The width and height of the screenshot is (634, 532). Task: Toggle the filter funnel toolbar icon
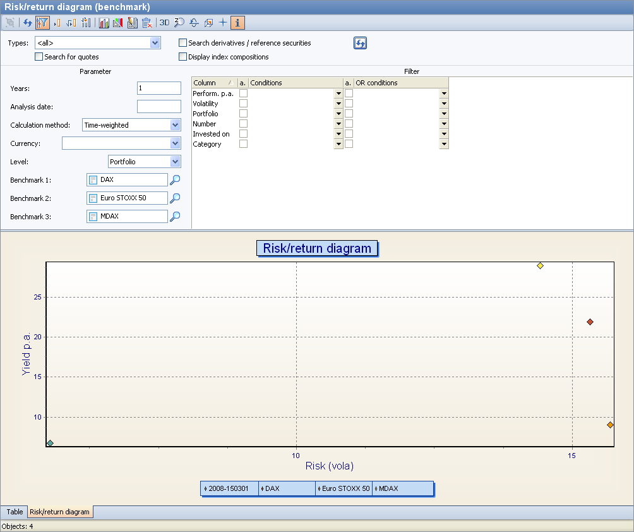click(x=42, y=23)
